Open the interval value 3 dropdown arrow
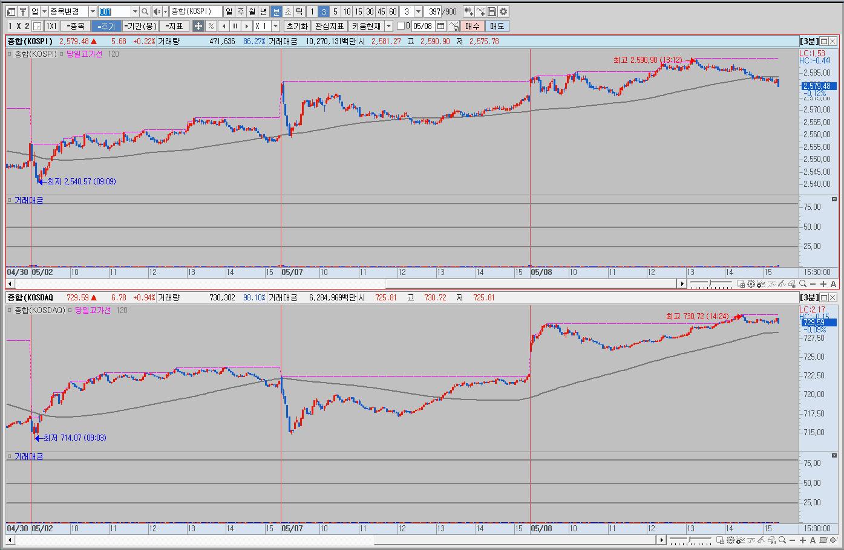This screenshot has height=550, width=844. point(418,11)
